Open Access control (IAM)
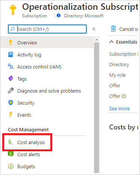 39,67
